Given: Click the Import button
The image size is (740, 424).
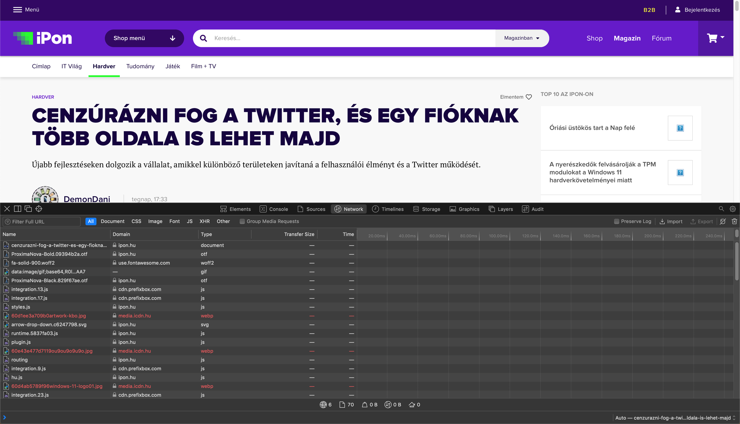Looking at the screenshot, I should pyautogui.click(x=671, y=221).
